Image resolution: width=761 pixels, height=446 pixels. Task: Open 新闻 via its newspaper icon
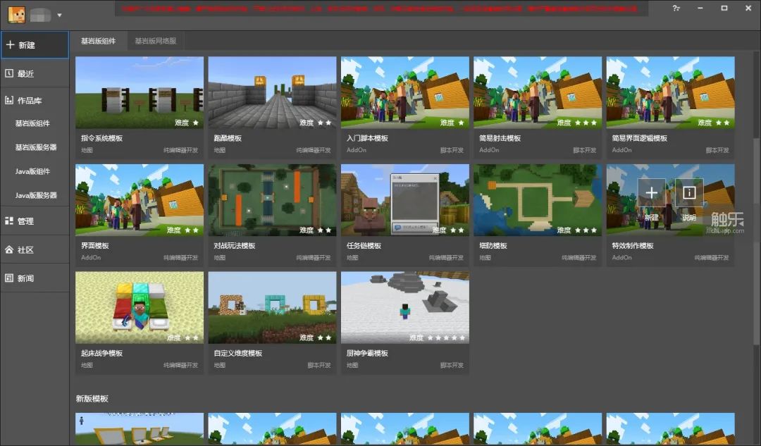pyautogui.click(x=9, y=278)
